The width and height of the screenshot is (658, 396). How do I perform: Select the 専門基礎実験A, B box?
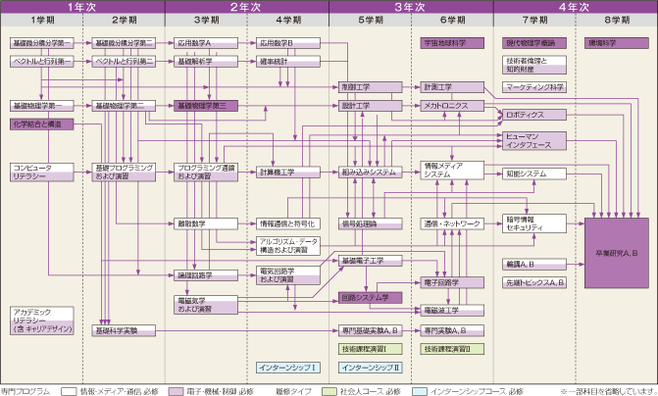tap(370, 330)
